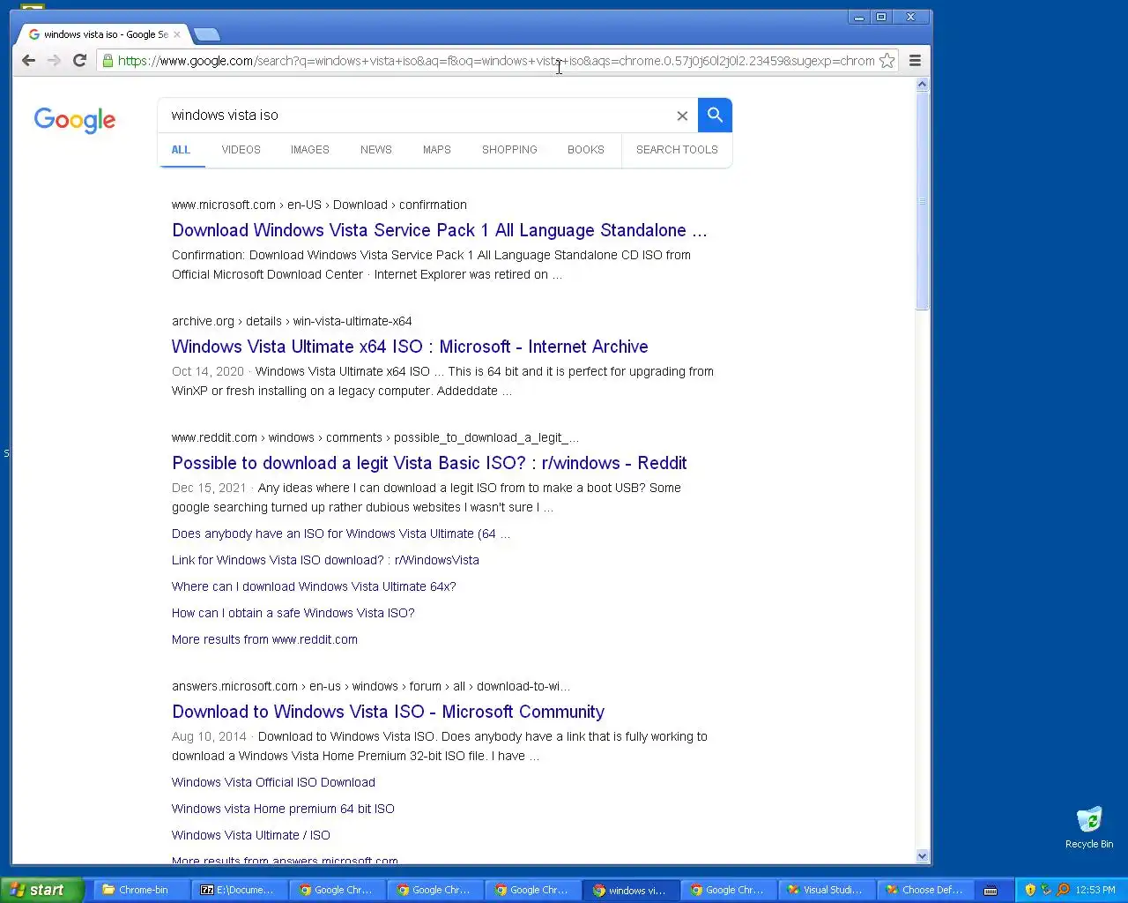Open the Recycle Bin on desktop
Image resolution: width=1128 pixels, height=903 pixels.
pos(1089,827)
